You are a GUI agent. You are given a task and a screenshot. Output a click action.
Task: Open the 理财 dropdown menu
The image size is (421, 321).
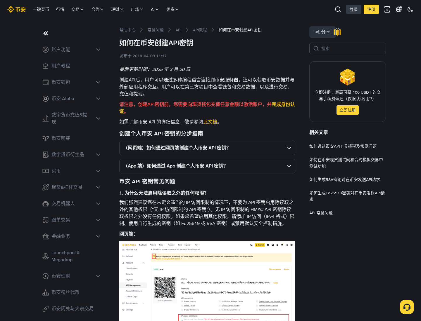pyautogui.click(x=117, y=9)
